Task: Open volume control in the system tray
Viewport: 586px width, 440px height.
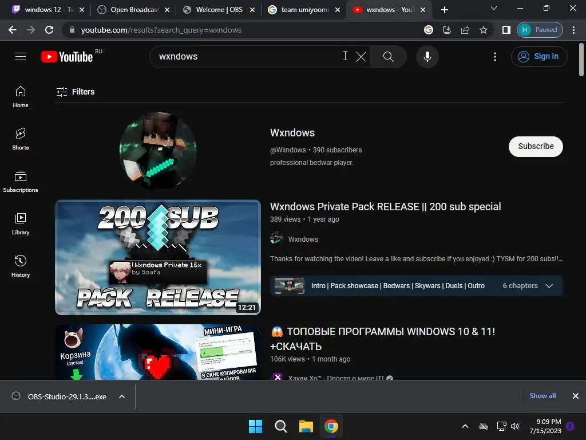Action: coord(515,426)
